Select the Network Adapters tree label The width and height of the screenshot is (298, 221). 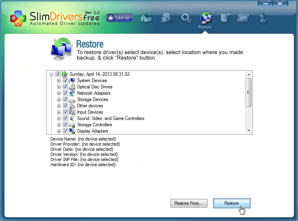click(x=94, y=93)
